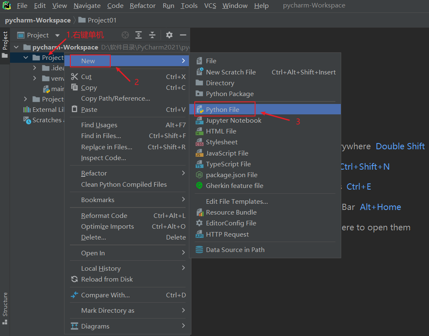
Task: Click the HTML File icon
Action: (x=199, y=131)
